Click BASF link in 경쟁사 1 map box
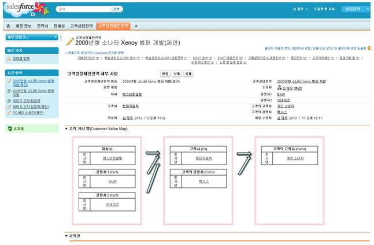This screenshot has height=245, width=374. point(113,181)
